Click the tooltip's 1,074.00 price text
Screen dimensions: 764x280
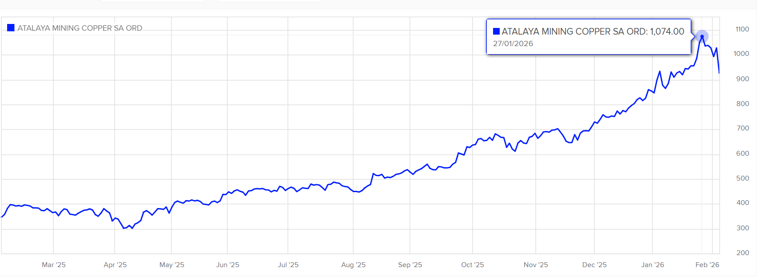click(667, 32)
